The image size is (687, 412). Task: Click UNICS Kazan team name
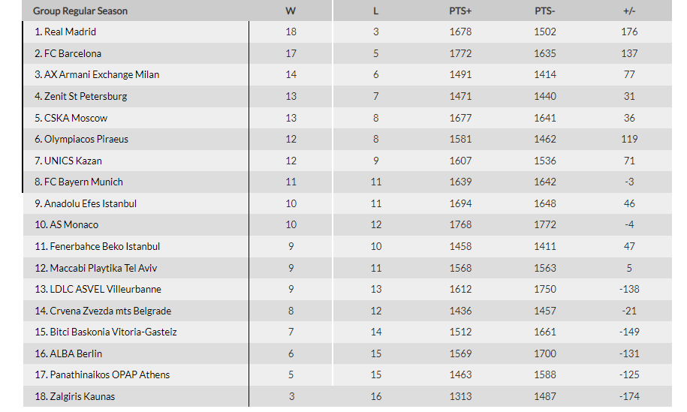[73, 161]
